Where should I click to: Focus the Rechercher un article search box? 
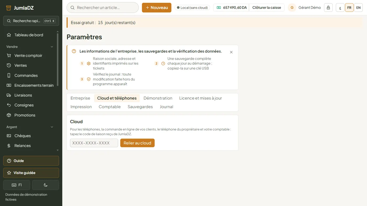tap(102, 8)
